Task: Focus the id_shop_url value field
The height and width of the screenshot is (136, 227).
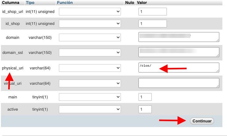Action: [x=153, y=12]
